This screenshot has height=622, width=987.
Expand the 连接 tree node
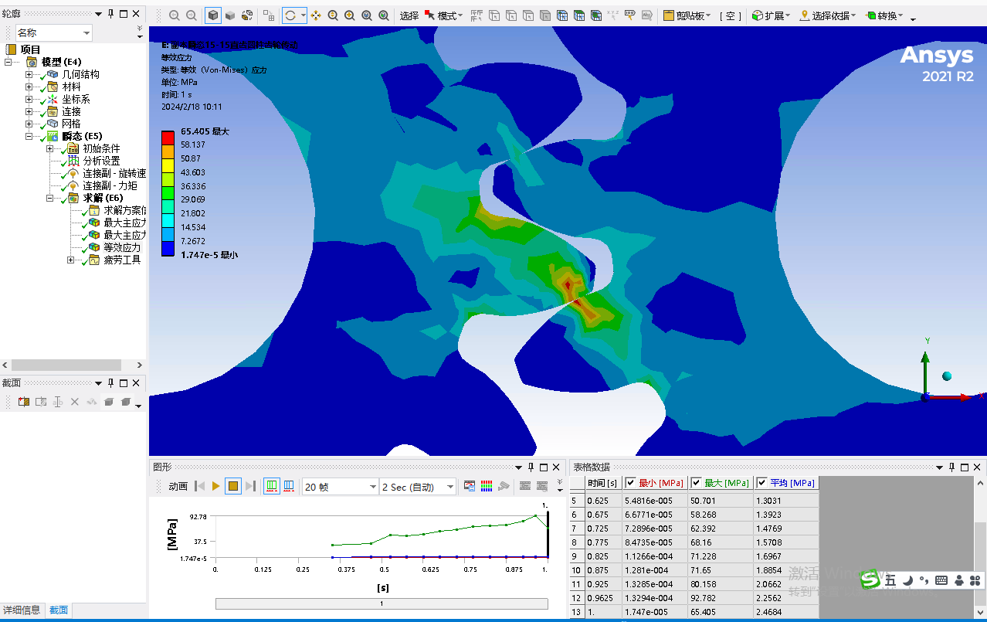tap(29, 111)
